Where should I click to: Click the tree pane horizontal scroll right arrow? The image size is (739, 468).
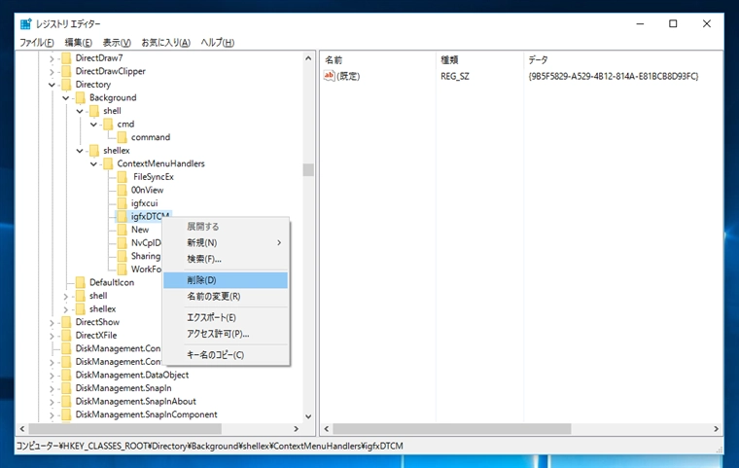click(x=296, y=429)
